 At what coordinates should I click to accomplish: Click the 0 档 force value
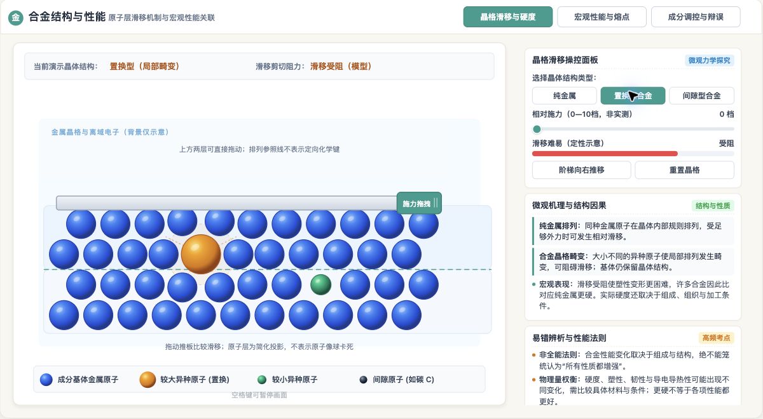[x=727, y=114]
